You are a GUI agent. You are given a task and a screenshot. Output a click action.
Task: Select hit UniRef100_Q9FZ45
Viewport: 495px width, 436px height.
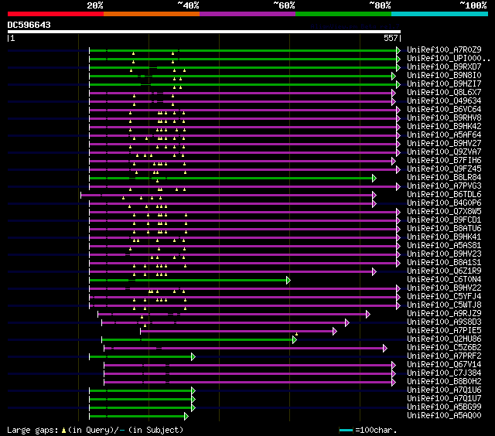point(444,169)
